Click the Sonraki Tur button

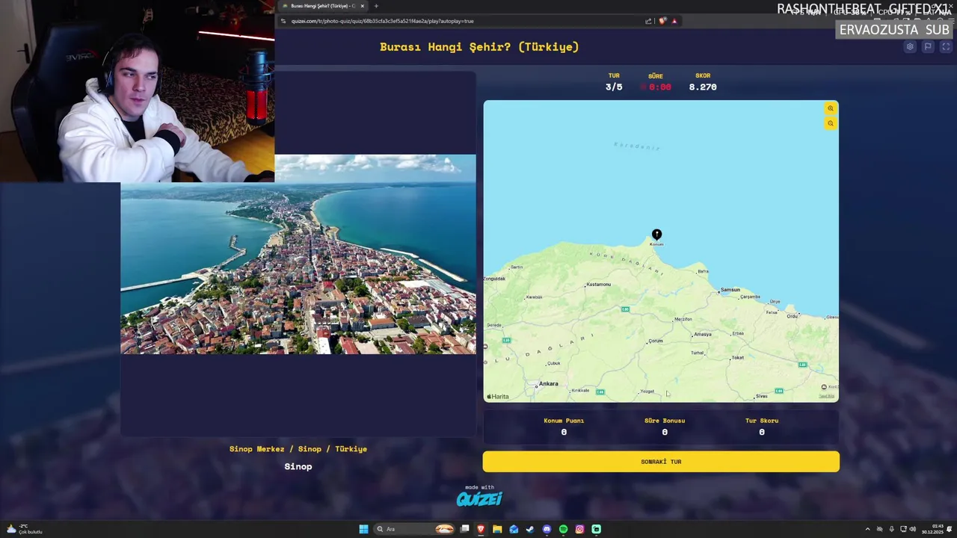tap(661, 462)
